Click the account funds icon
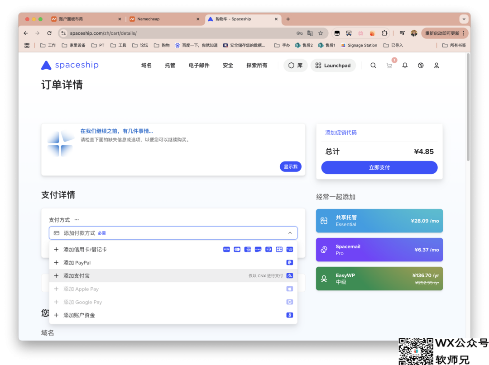The height and width of the screenshot is (365, 489). point(289,315)
